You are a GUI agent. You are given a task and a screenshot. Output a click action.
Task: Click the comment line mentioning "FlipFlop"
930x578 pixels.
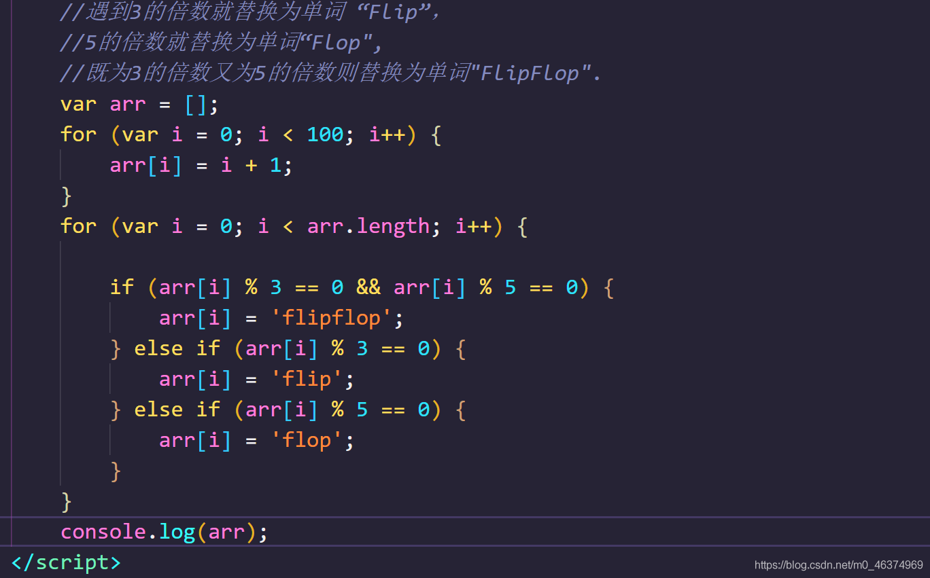(330, 73)
